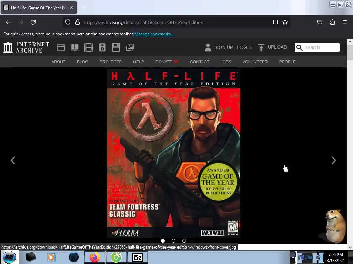Click the scrollbar down arrow
Viewport: 353px width, 264px height.
click(350, 247)
